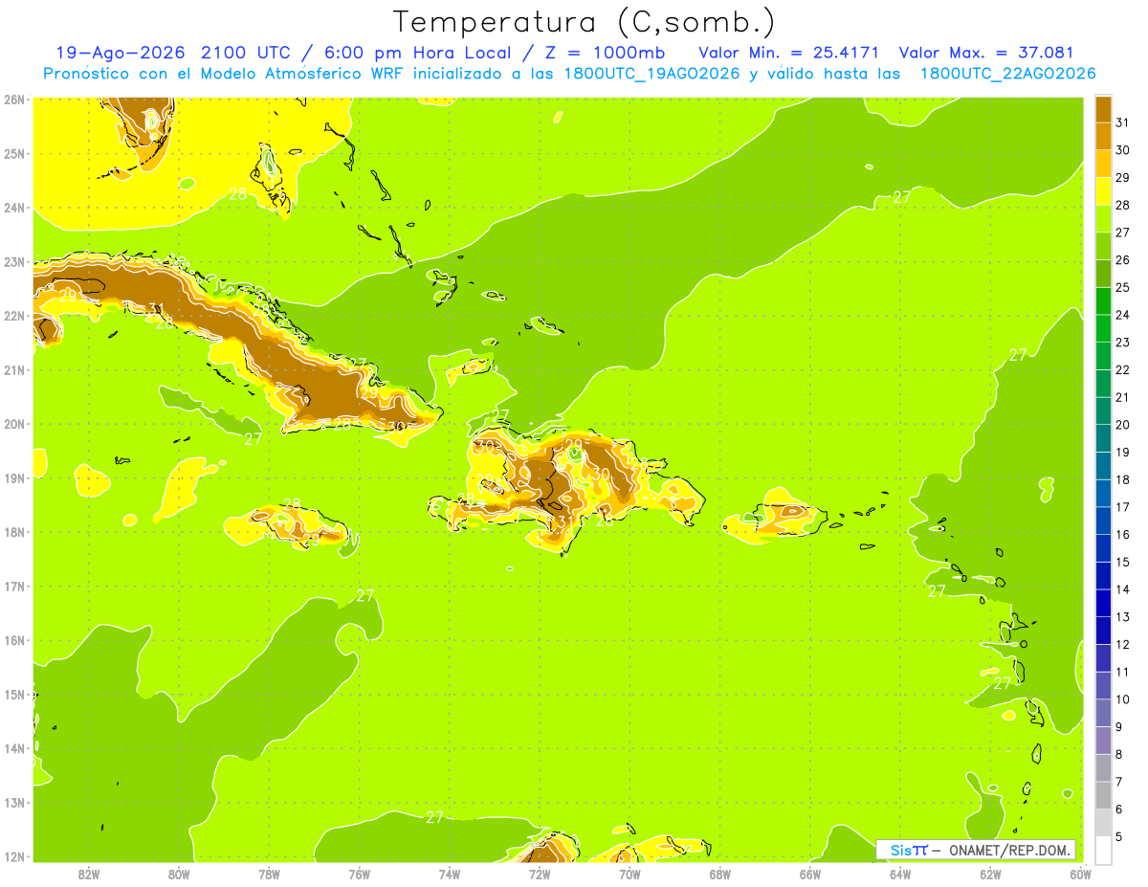The height and width of the screenshot is (887, 1148).
Task: Click the color bar legend value 24
Action: 1123,315
